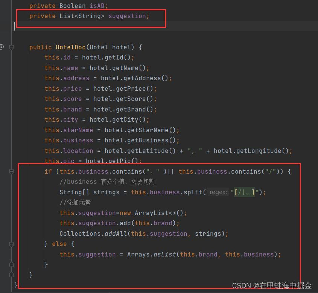This screenshot has width=318, height=293.
Task: Click hotel.getPic() call
Action: pyautogui.click(x=112, y=161)
